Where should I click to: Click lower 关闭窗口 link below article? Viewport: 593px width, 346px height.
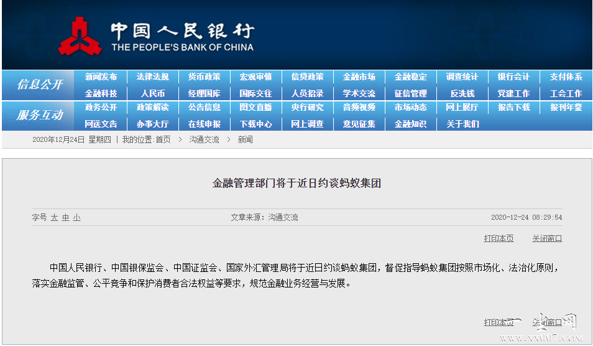pyautogui.click(x=547, y=322)
